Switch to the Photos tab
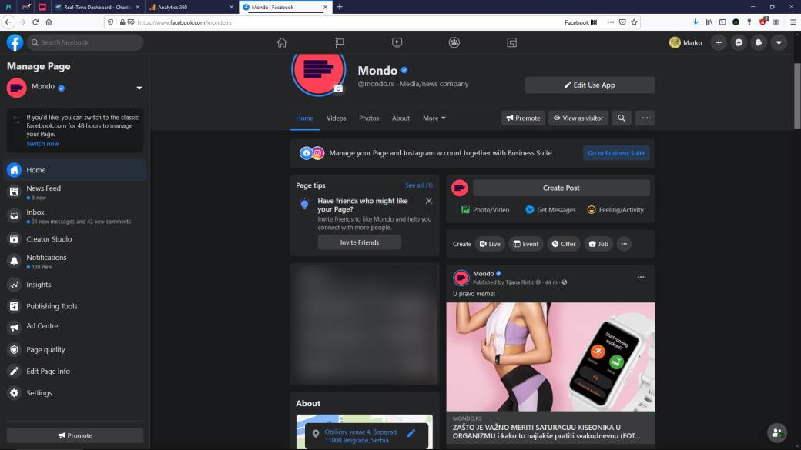 [x=369, y=118]
